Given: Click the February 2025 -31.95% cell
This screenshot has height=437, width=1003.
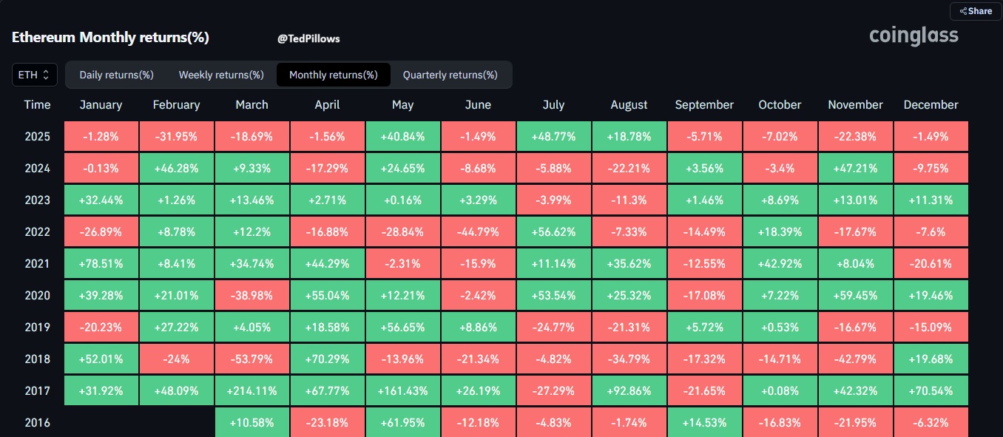Looking at the screenshot, I should [176, 137].
